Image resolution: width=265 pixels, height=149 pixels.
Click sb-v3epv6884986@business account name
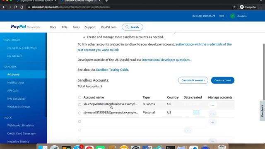pyautogui.click(x=111, y=104)
